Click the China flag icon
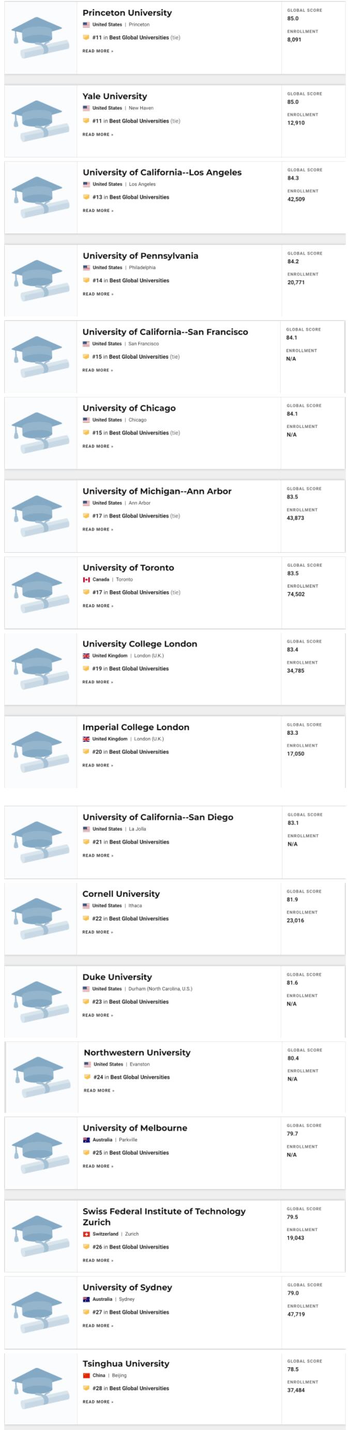 (x=86, y=1376)
